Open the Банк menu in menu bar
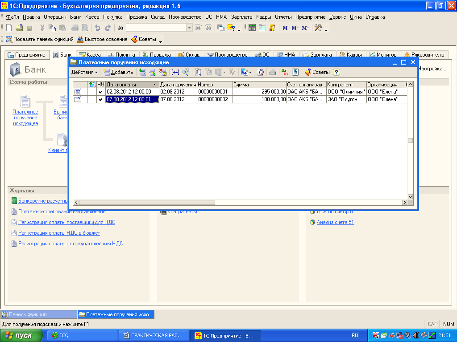This screenshot has width=457, height=342. 75,17
